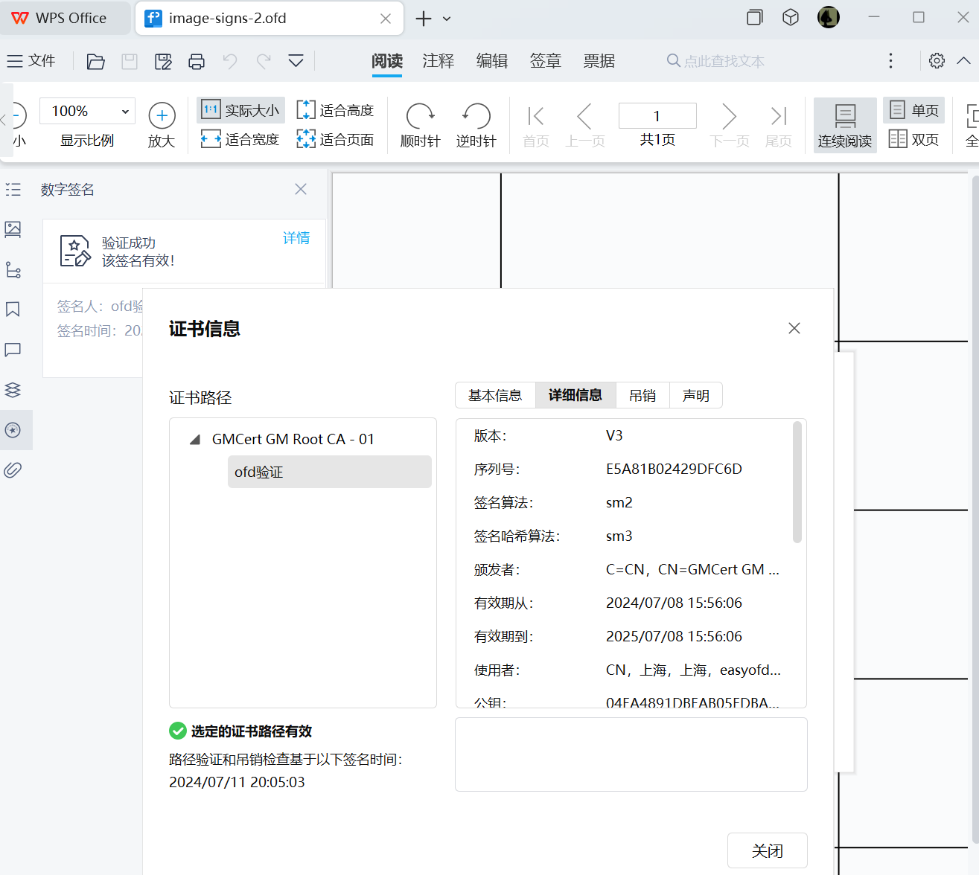Image resolution: width=979 pixels, height=875 pixels.
Task: Switch to the 吊销 tab
Action: pos(642,395)
